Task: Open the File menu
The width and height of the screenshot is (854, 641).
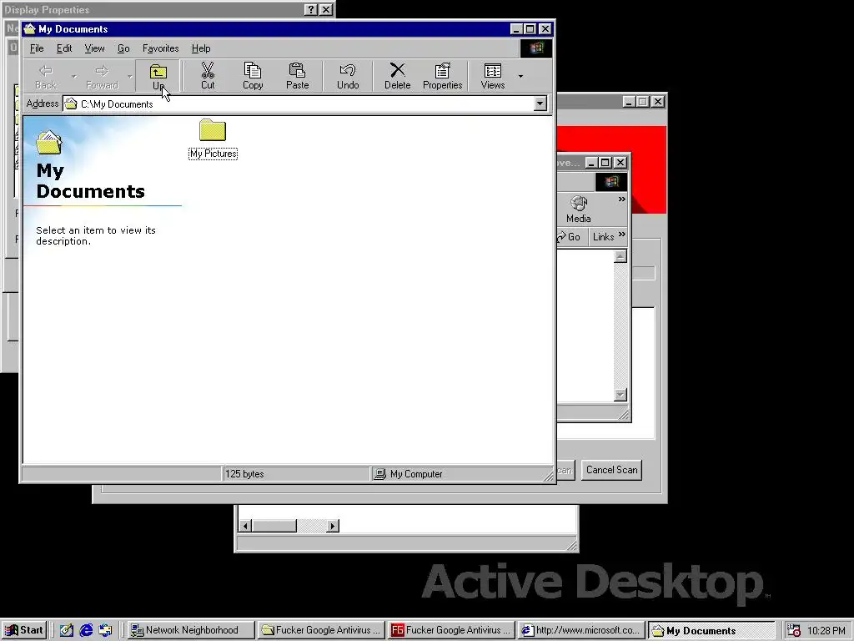Action: pos(37,48)
